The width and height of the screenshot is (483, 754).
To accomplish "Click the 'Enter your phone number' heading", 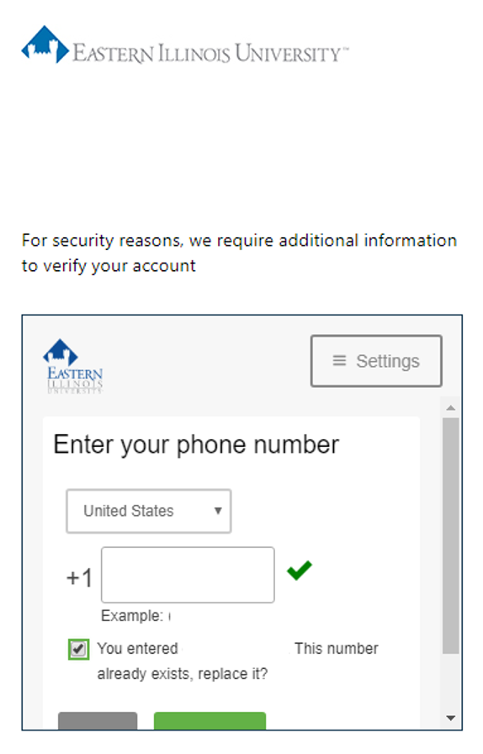I will point(196,445).
